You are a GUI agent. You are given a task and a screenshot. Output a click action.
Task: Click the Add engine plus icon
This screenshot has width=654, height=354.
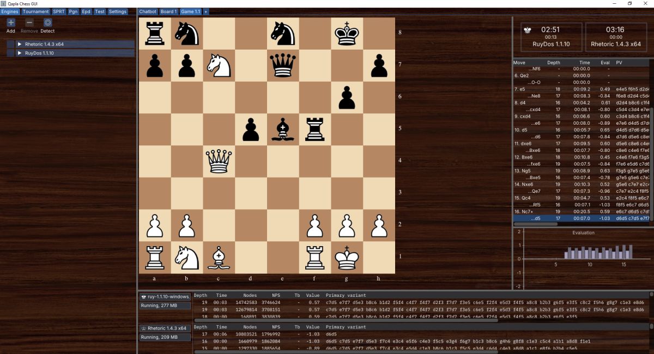coord(11,22)
